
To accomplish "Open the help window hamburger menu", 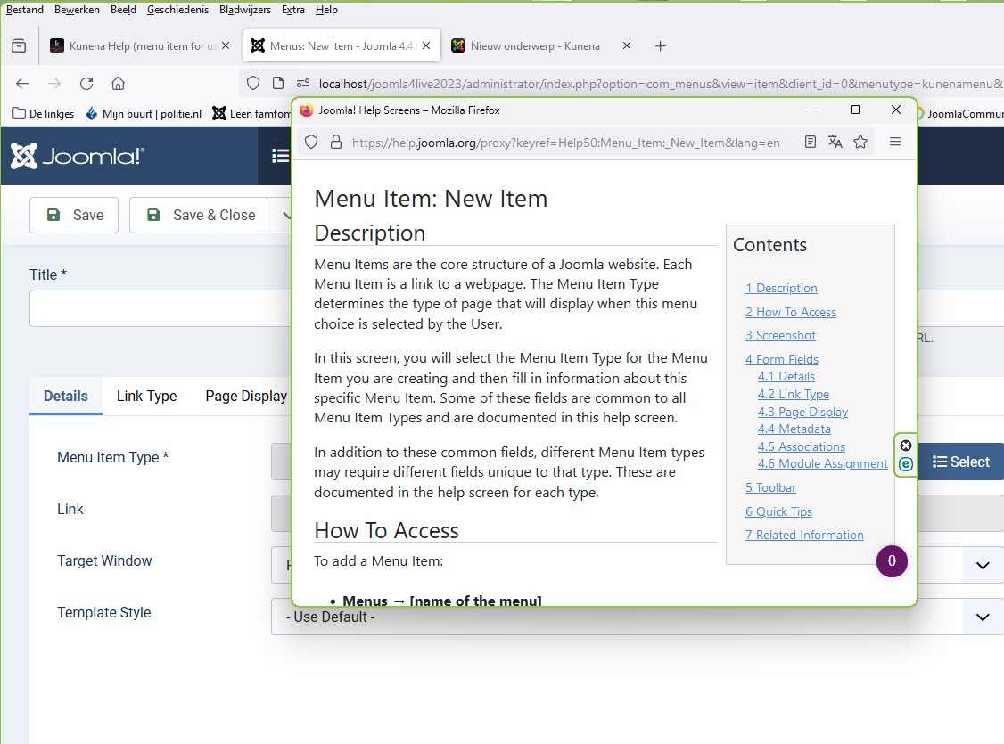I will tap(895, 142).
